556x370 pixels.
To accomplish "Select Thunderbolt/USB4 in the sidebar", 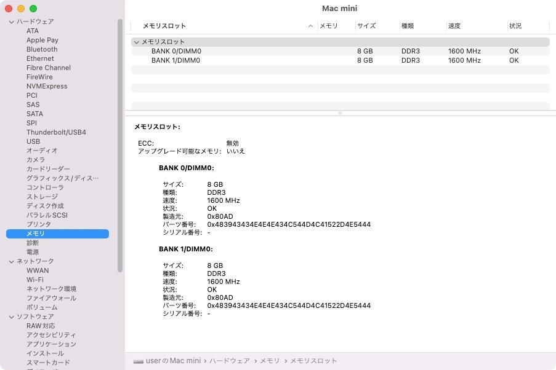I will pos(56,132).
